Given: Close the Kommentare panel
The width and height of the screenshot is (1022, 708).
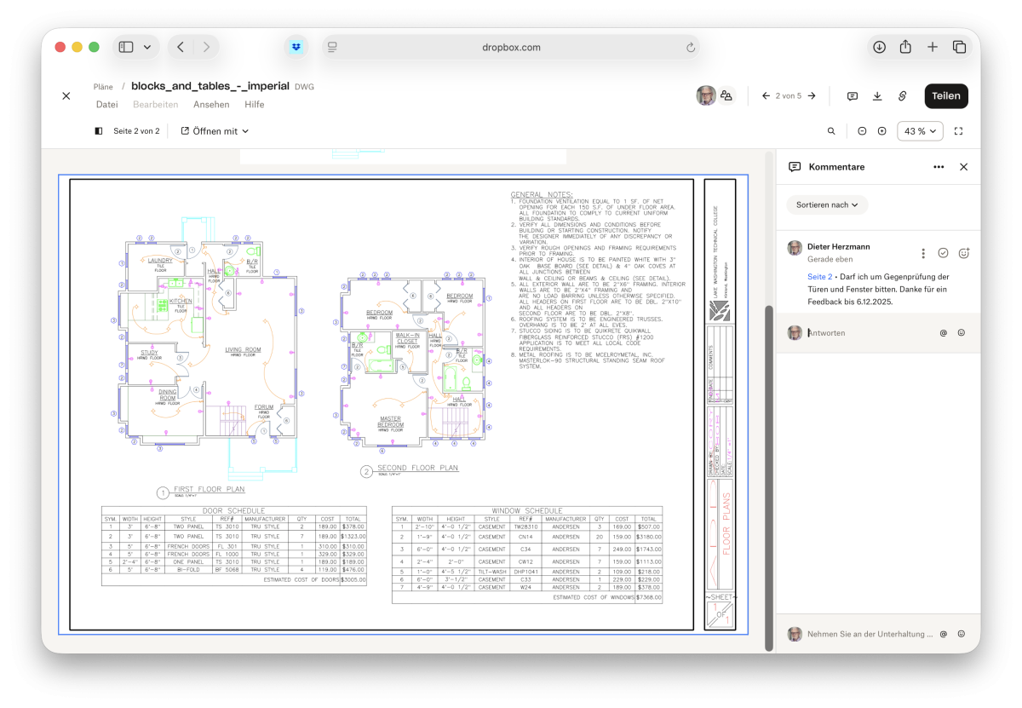Looking at the screenshot, I should click(x=964, y=167).
